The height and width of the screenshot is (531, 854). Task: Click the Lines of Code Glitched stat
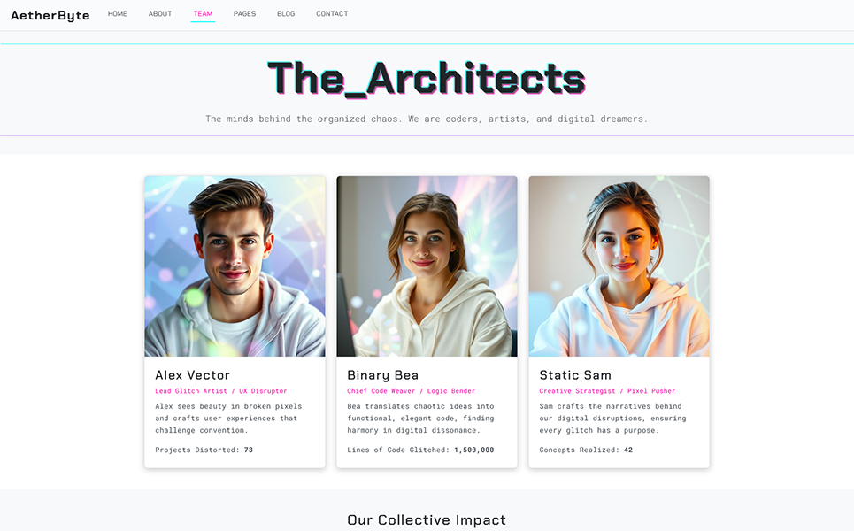coord(420,450)
